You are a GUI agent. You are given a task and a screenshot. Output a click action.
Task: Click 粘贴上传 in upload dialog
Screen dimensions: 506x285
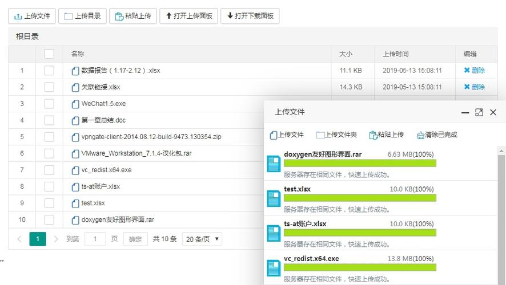pyautogui.click(x=386, y=135)
